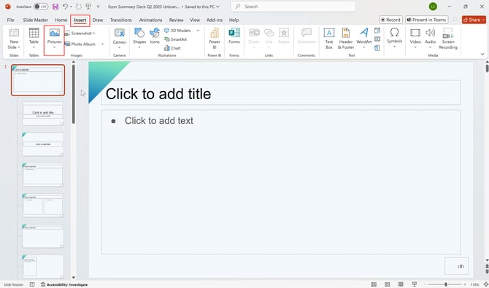Screen dimensions: 489x288
Task: Click the Redo icon in the quick access toolbar
Action: pyautogui.click(x=79, y=7)
